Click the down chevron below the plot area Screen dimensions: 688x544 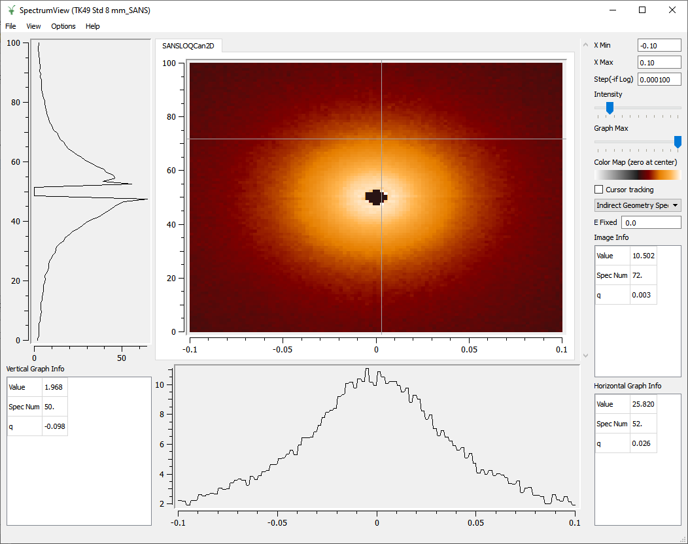585,354
